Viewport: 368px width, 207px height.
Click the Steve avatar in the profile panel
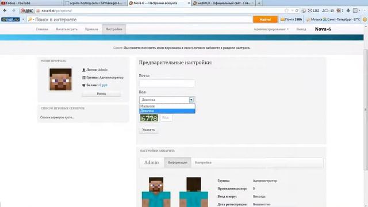(60, 79)
